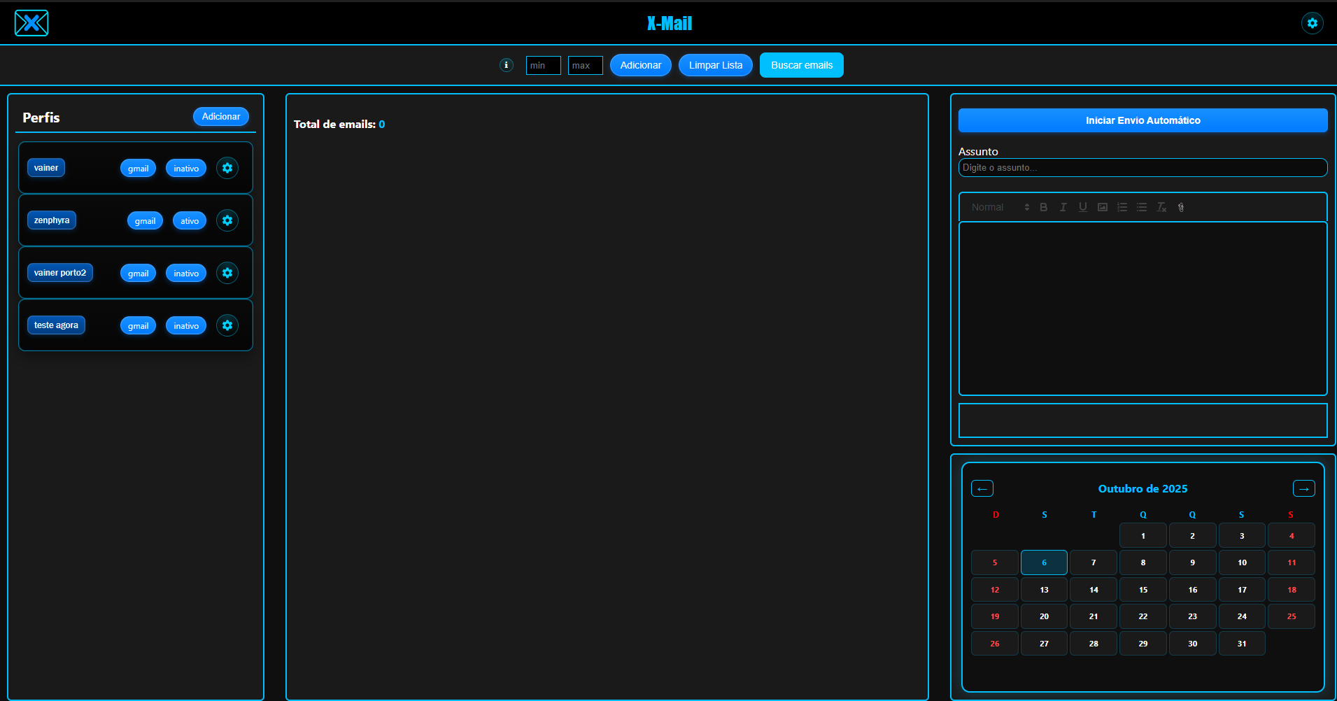Toggle italic formatting in the editor toolbar

1063,207
